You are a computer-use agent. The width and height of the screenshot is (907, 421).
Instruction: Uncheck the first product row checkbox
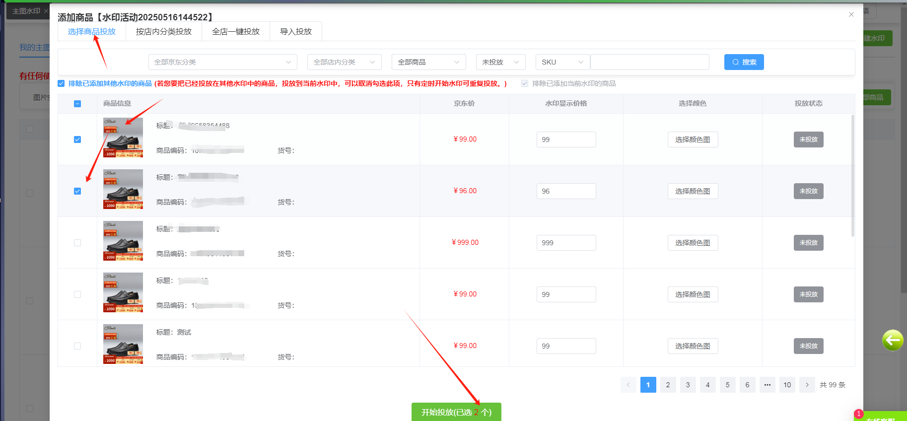tap(77, 140)
